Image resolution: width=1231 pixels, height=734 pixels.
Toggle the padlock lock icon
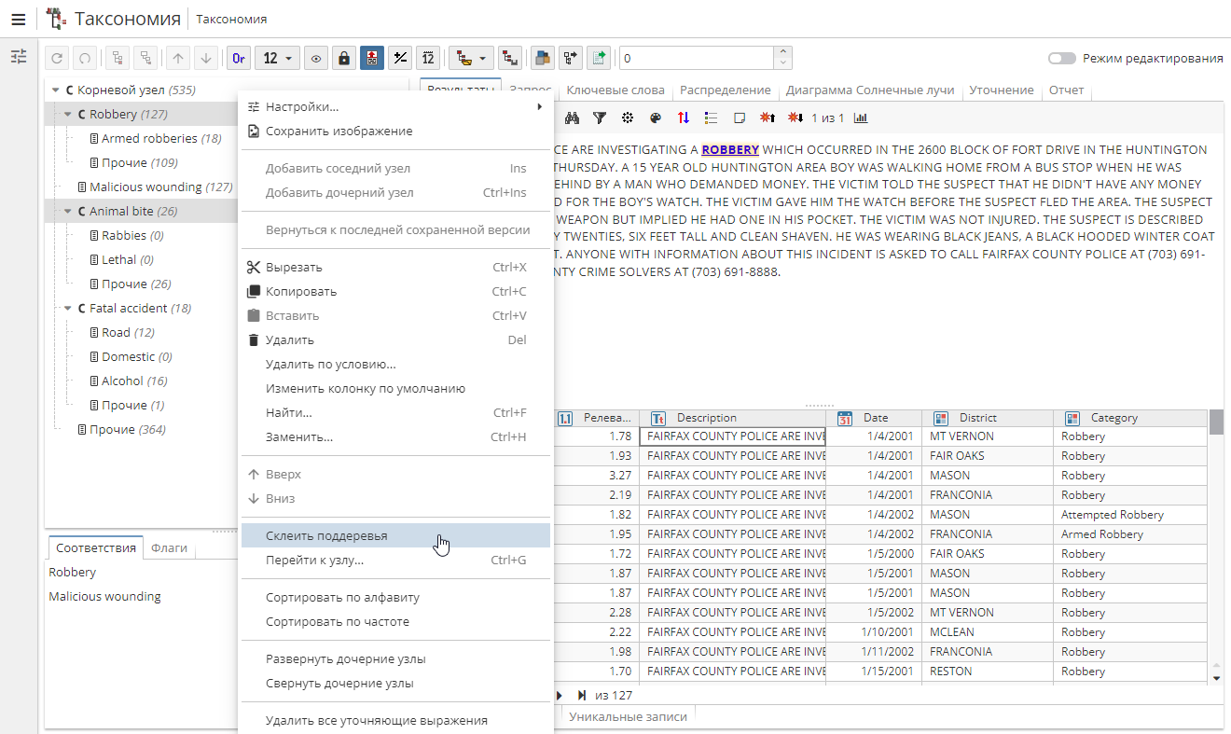pyautogui.click(x=344, y=58)
